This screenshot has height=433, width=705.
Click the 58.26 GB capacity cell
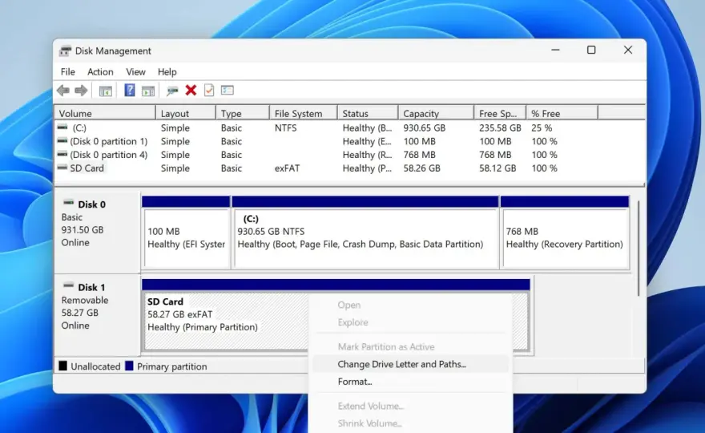(x=421, y=168)
